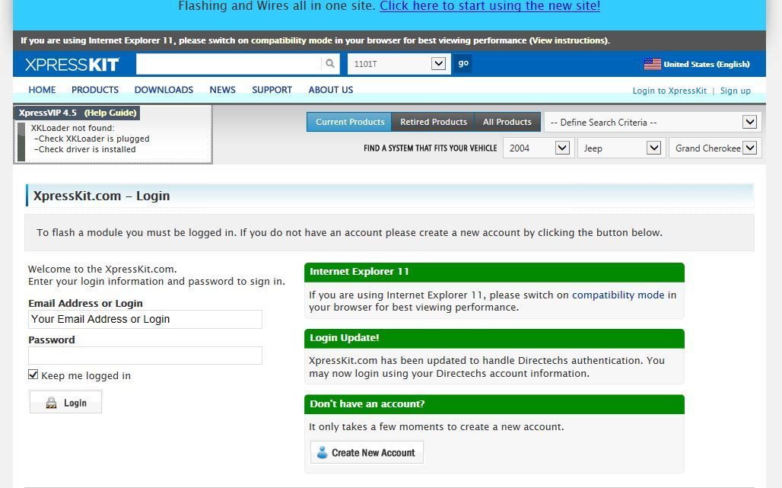The image size is (782, 488).
Task: Toggle Keep me logged in checkbox
Action: 33,375
